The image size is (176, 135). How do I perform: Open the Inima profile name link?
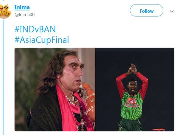click(x=22, y=8)
